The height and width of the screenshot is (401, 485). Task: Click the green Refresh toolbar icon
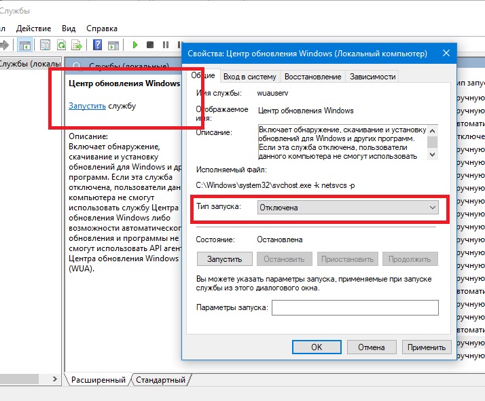click(x=62, y=45)
